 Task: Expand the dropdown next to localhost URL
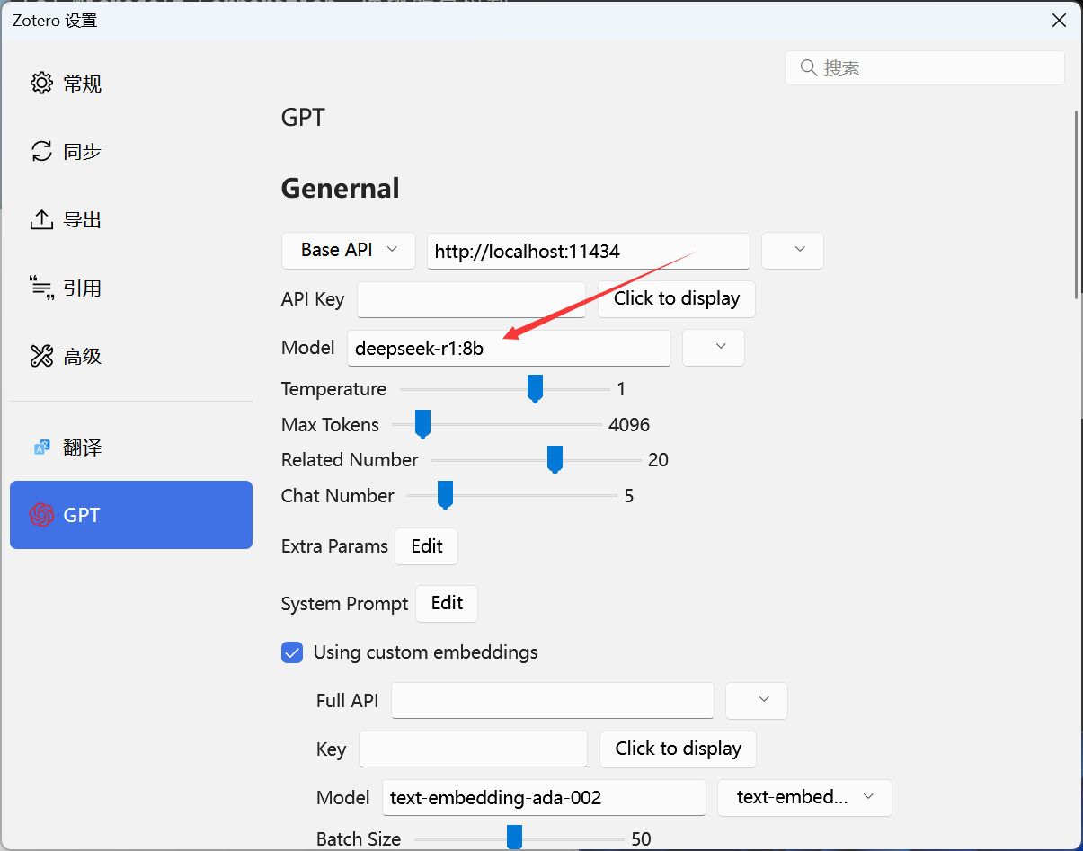(x=793, y=251)
